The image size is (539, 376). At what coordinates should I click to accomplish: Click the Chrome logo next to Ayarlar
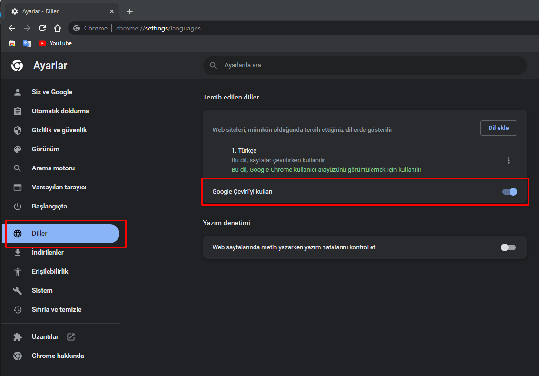tap(17, 65)
